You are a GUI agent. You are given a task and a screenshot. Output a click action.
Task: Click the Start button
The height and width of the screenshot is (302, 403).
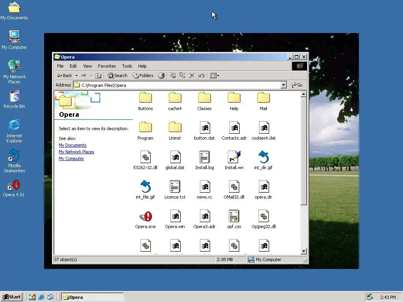click(11, 297)
